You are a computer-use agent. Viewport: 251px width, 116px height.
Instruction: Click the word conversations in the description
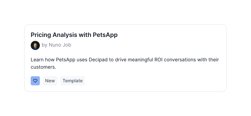coord(184,60)
